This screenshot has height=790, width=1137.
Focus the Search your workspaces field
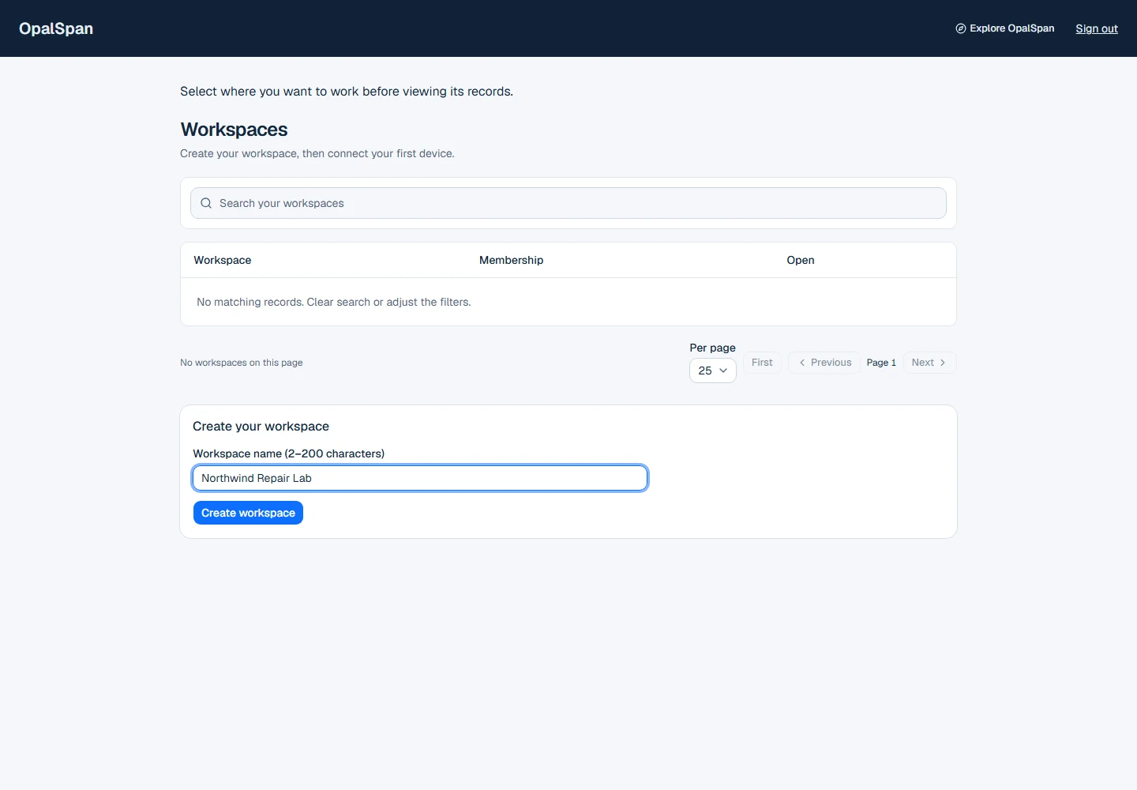click(x=568, y=203)
